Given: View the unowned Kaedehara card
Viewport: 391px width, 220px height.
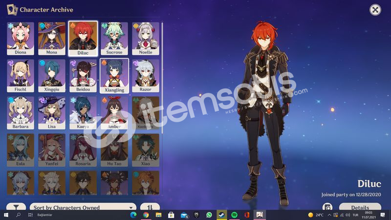Looking at the screenshot, I should click(x=146, y=113).
